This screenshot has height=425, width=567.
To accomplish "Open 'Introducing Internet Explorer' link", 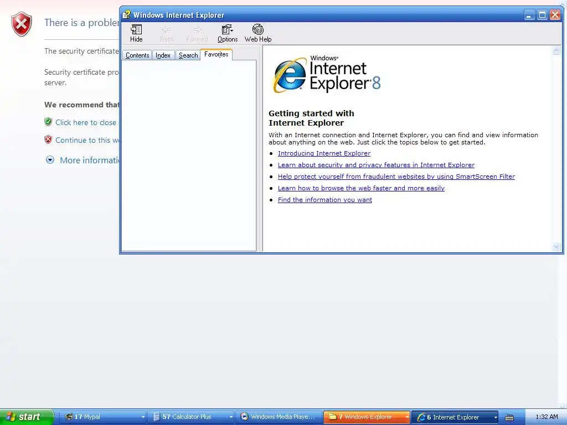I will (324, 153).
